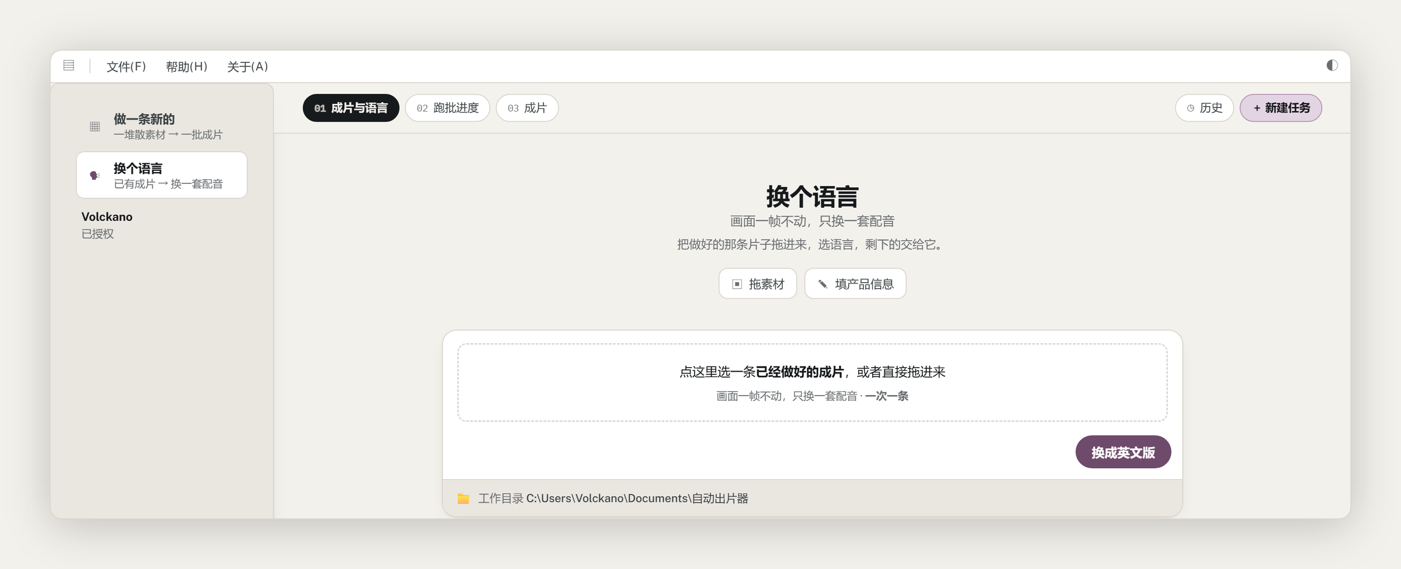Click the dashed drop zone to pick a video

pyautogui.click(x=812, y=382)
